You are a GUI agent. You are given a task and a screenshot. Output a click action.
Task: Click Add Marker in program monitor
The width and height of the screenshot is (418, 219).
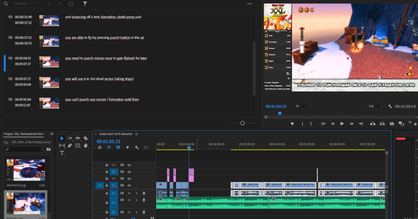(292, 124)
